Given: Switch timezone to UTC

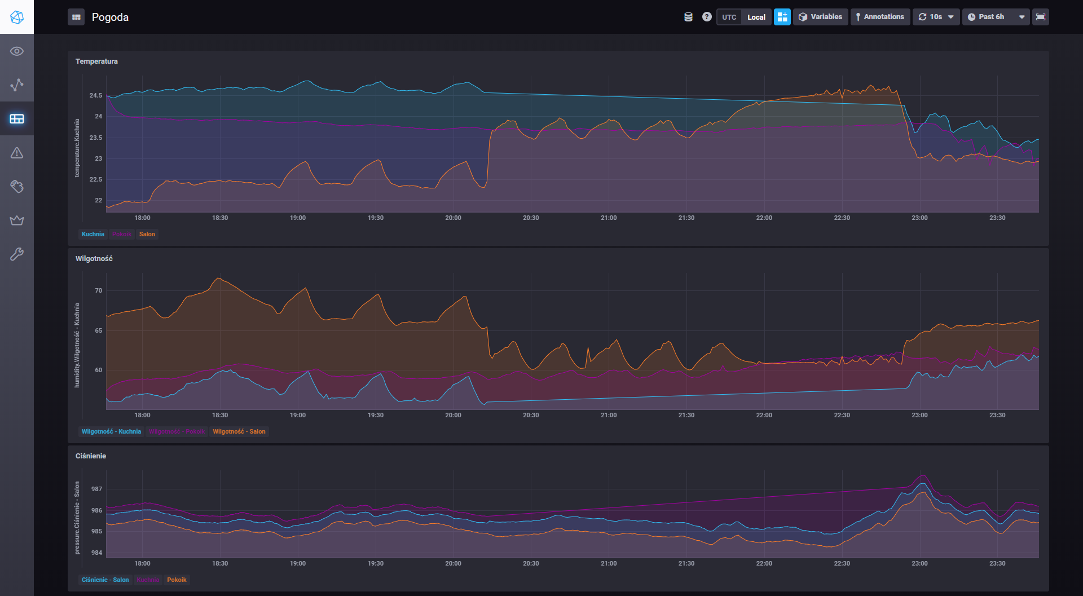Looking at the screenshot, I should point(728,16).
